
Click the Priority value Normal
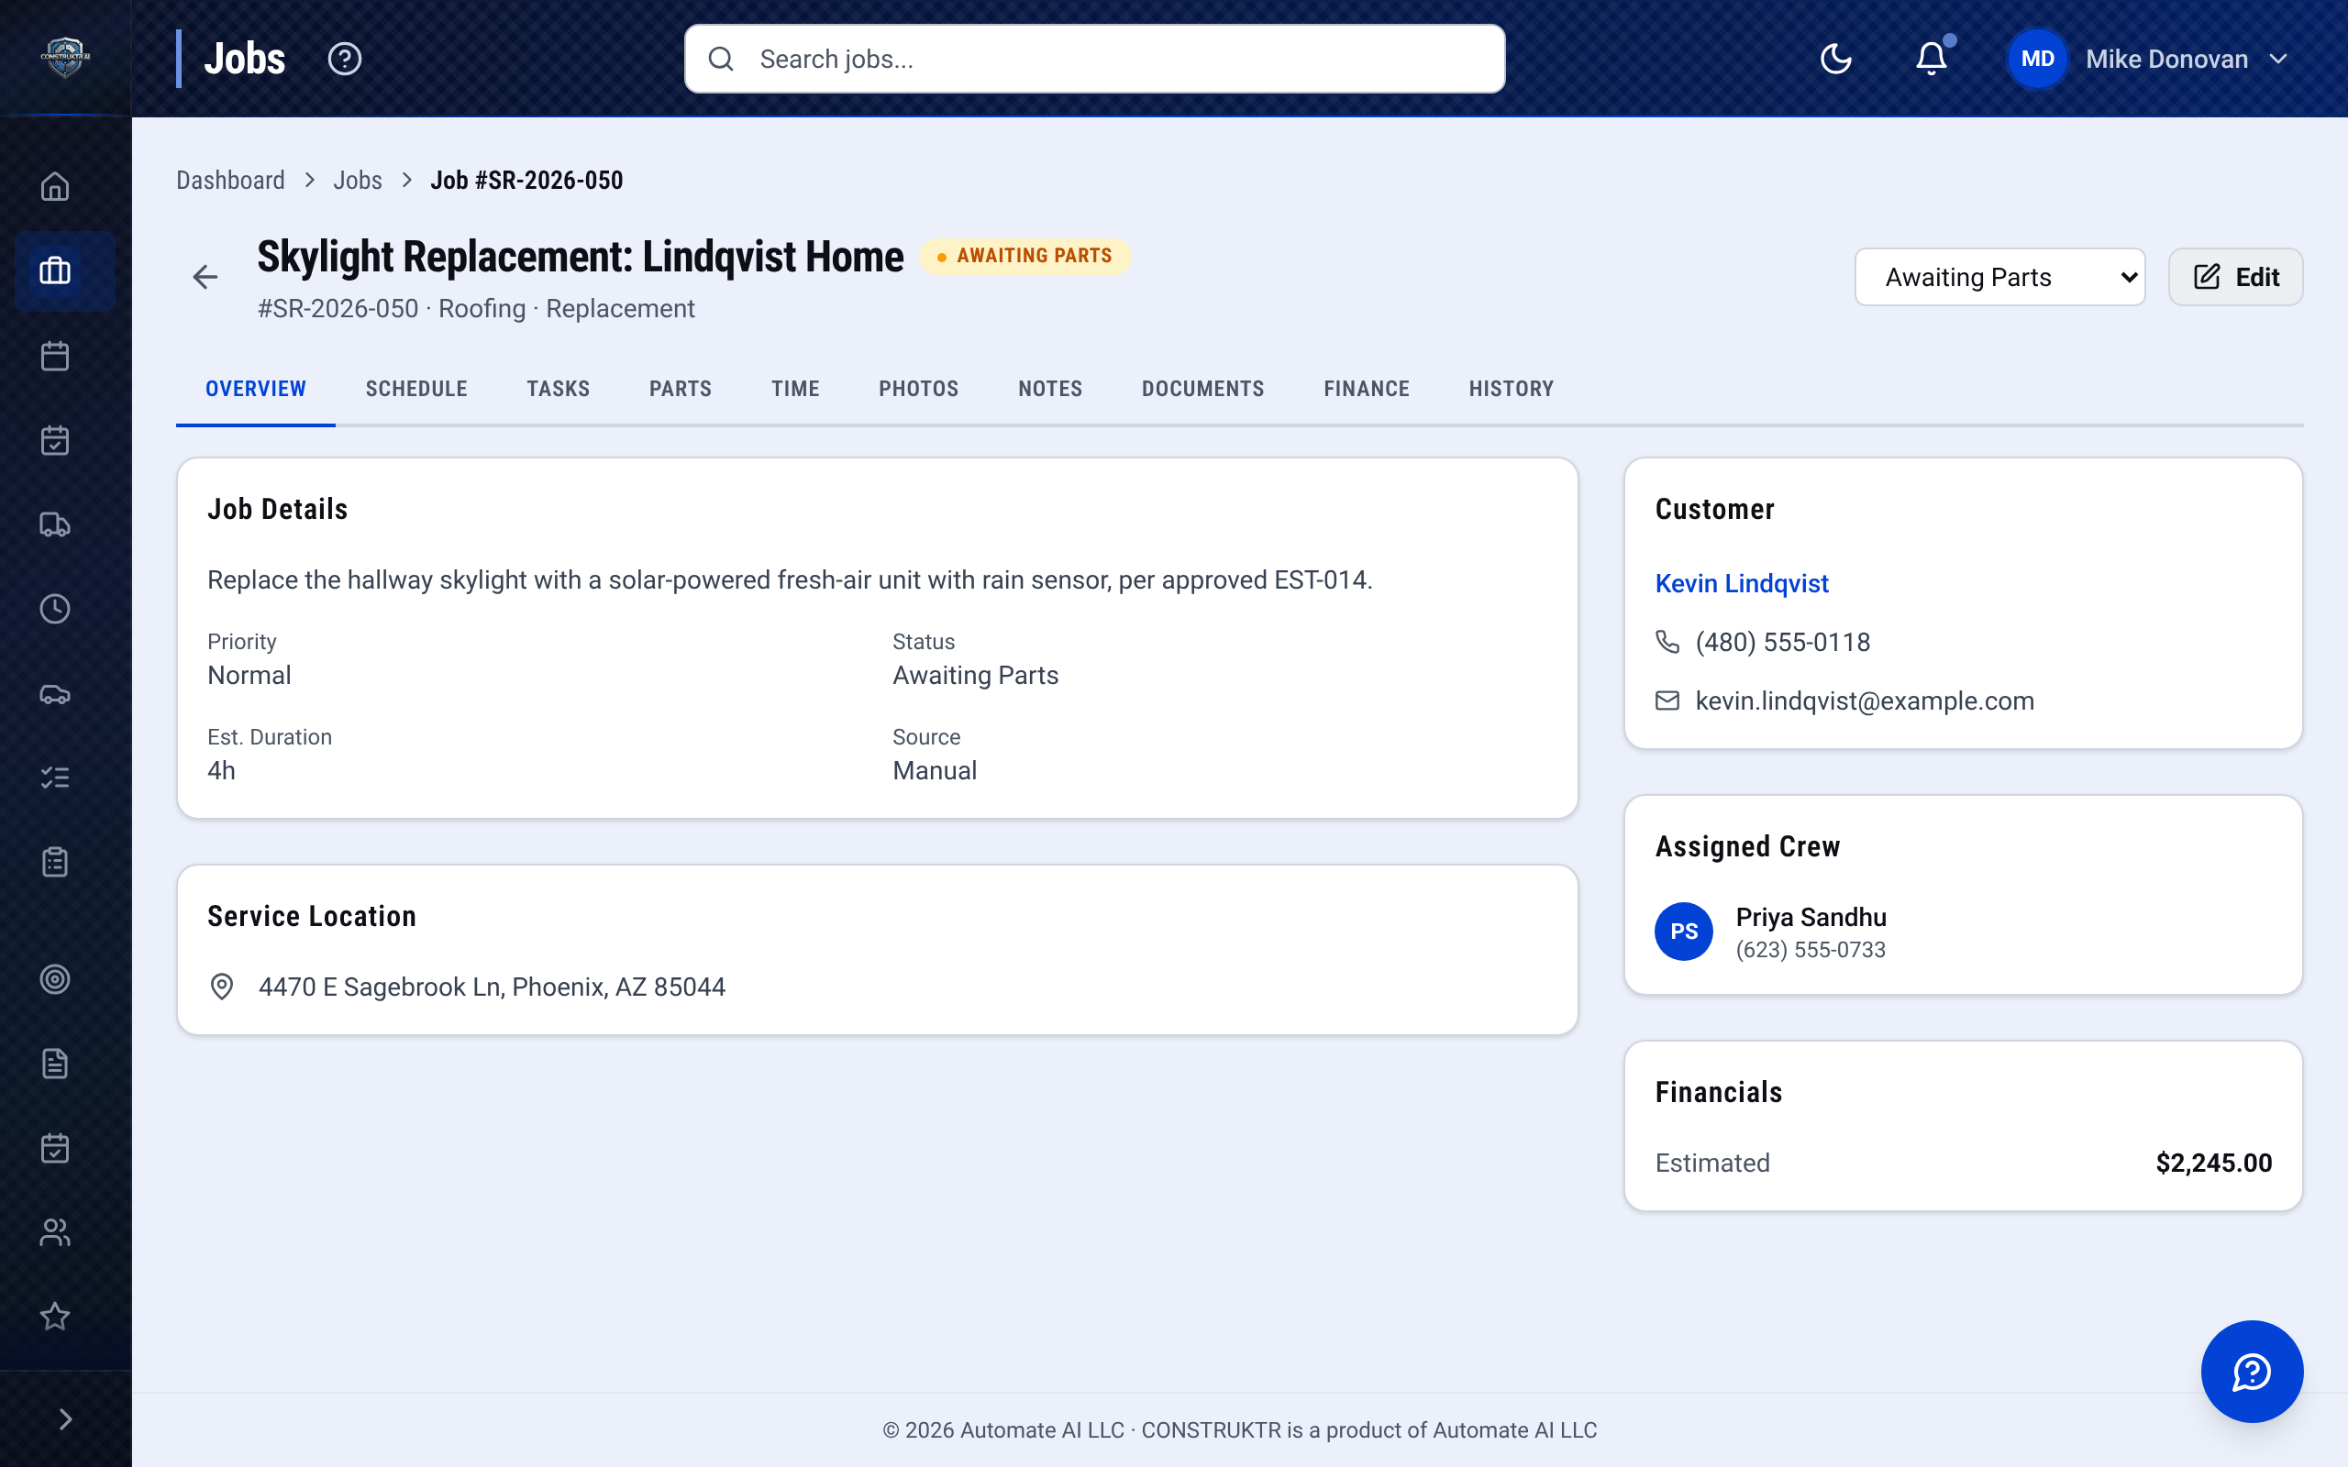tap(249, 676)
